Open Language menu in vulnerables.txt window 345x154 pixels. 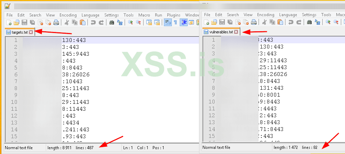(x=288, y=15)
